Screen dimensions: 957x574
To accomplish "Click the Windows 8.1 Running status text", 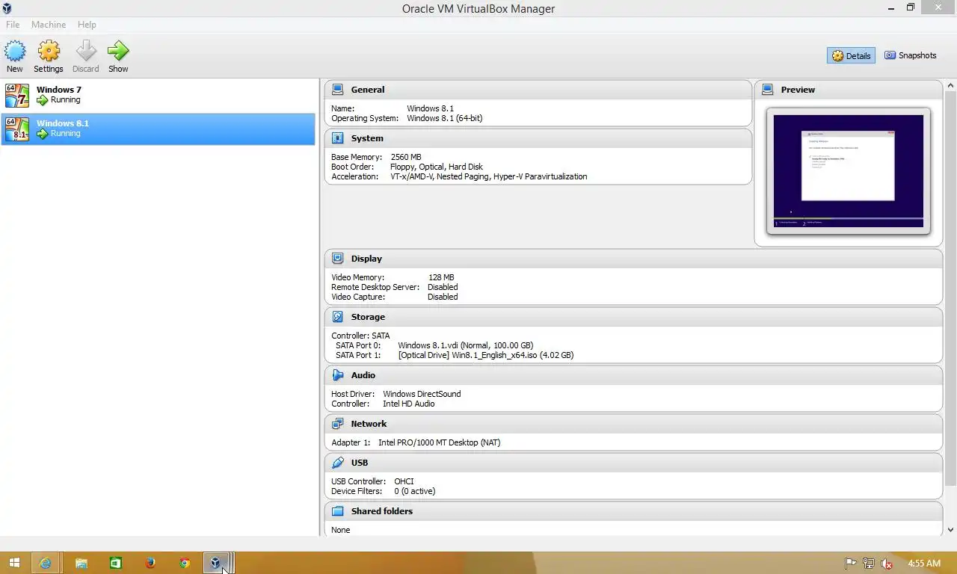I will point(65,134).
